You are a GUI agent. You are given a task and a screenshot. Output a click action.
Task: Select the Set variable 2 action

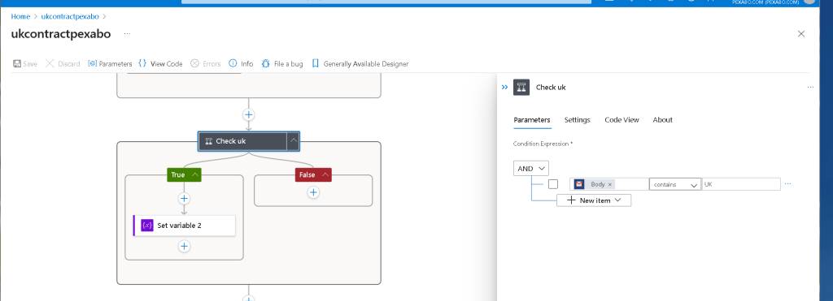pos(184,226)
